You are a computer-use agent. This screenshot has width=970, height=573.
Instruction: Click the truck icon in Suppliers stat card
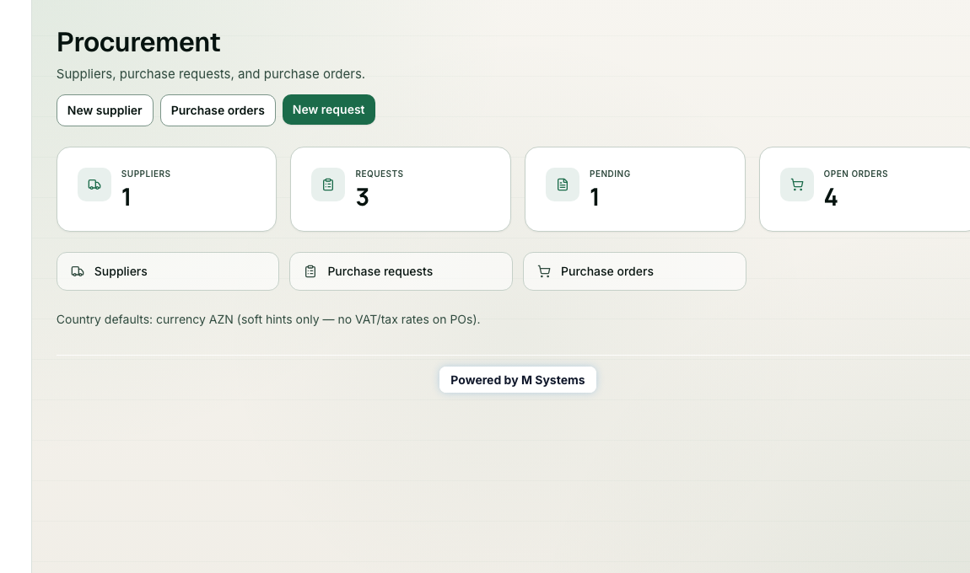[94, 185]
